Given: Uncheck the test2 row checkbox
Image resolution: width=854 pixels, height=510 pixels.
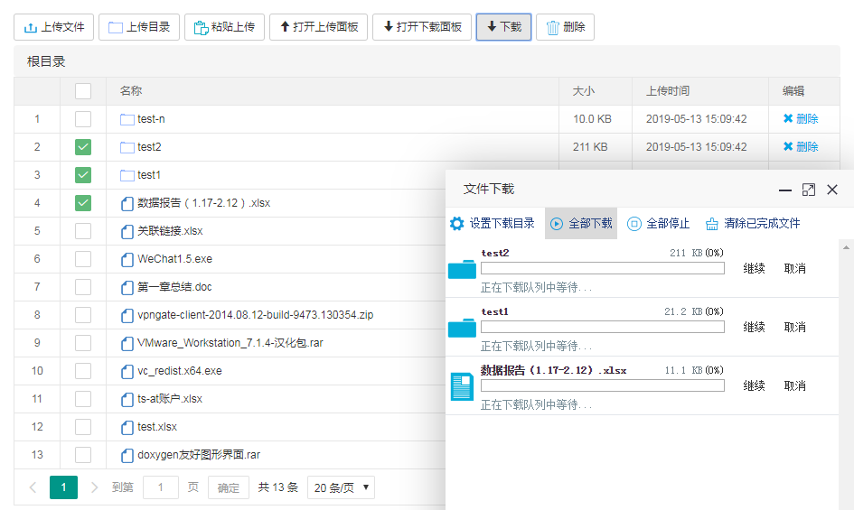Looking at the screenshot, I should coord(83,147).
